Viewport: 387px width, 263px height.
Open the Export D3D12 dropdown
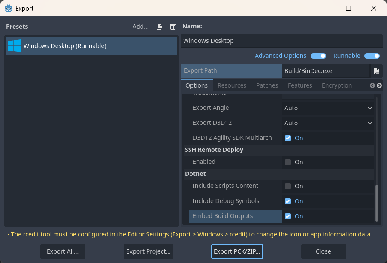point(328,123)
